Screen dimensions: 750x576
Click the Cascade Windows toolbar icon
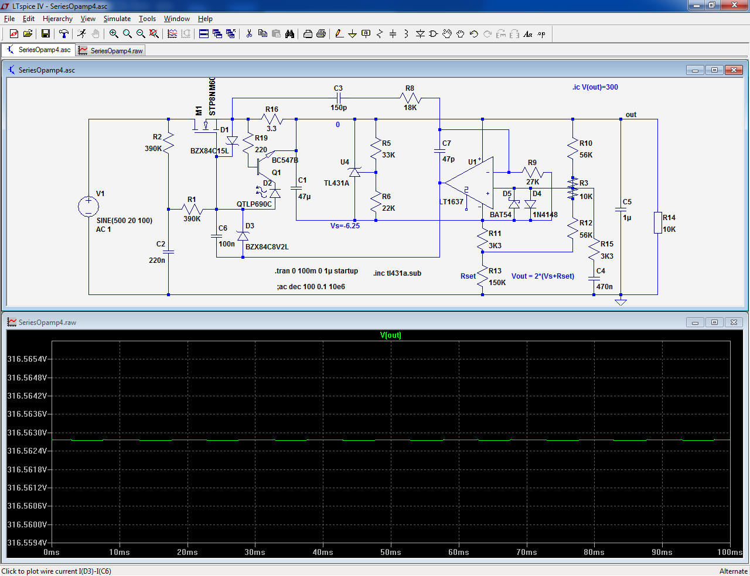[217, 34]
